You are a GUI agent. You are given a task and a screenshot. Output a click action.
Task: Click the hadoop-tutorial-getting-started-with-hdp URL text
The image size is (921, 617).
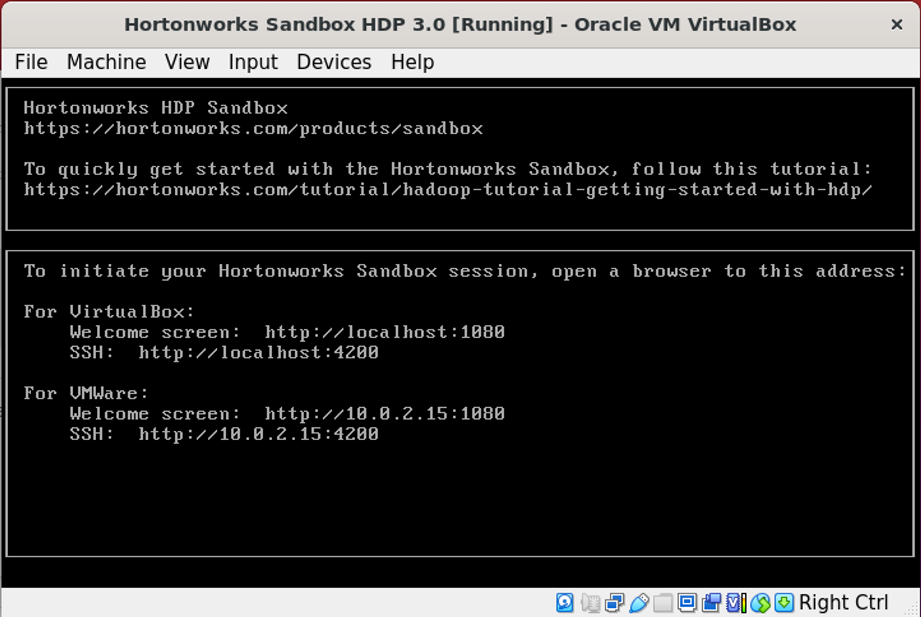tap(448, 190)
